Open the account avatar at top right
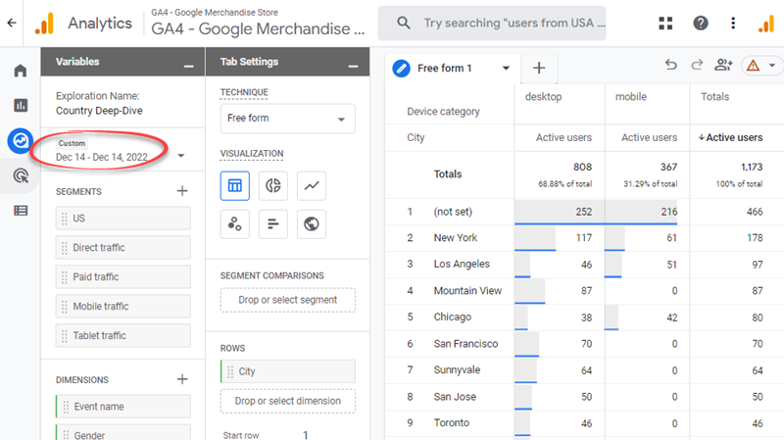The image size is (784, 440). pyautogui.click(x=766, y=24)
